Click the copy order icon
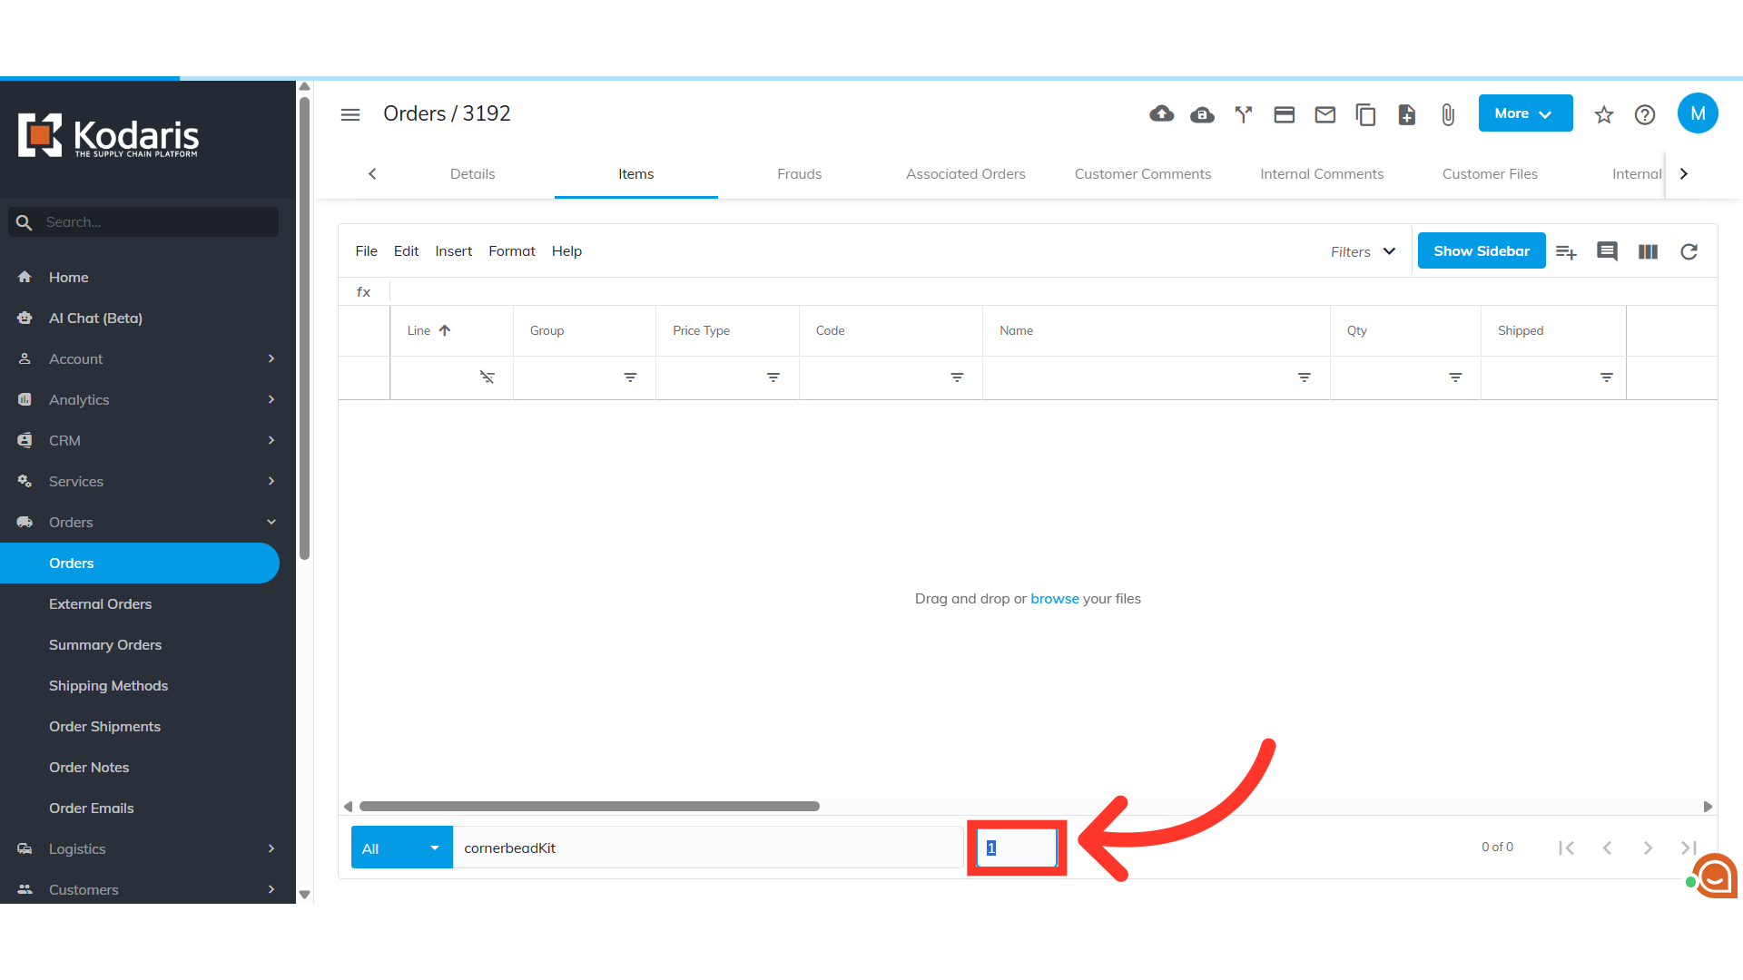Viewport: 1743px width, 980px height. 1365,114
